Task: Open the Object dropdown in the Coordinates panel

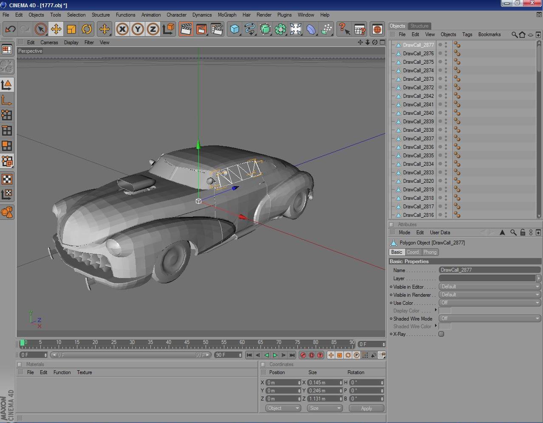Action: (283, 408)
